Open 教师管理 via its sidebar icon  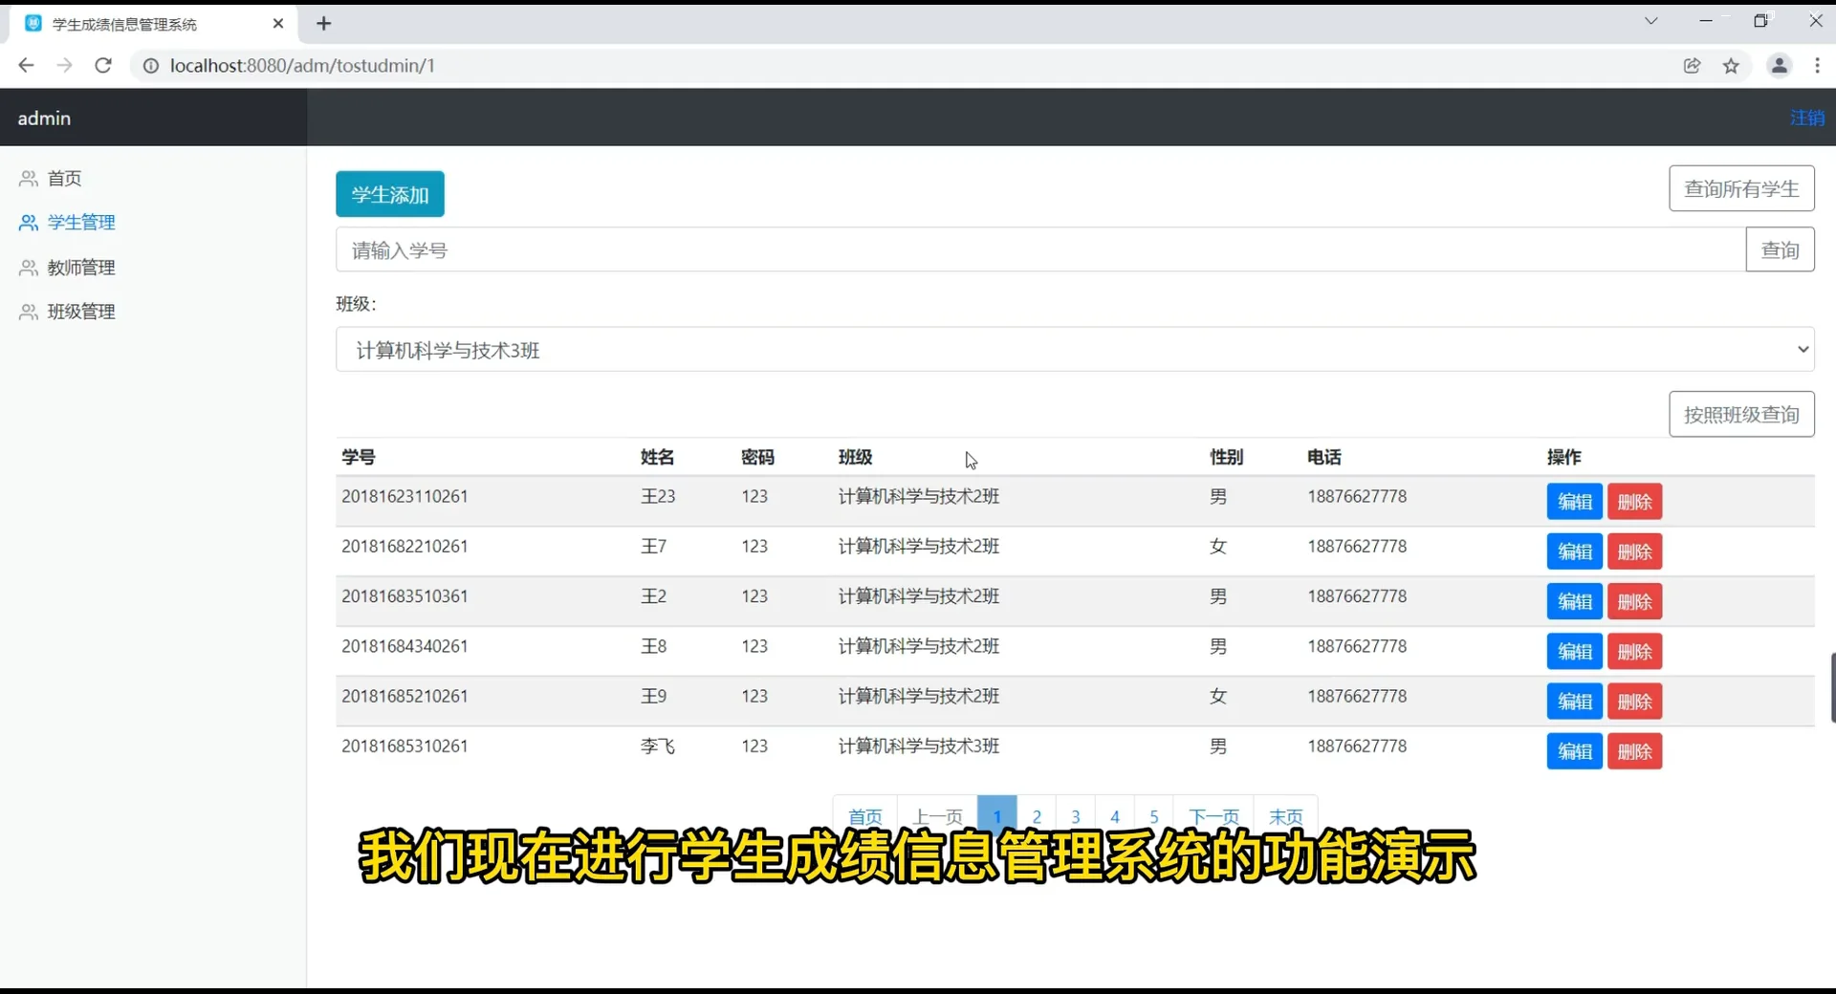point(27,268)
